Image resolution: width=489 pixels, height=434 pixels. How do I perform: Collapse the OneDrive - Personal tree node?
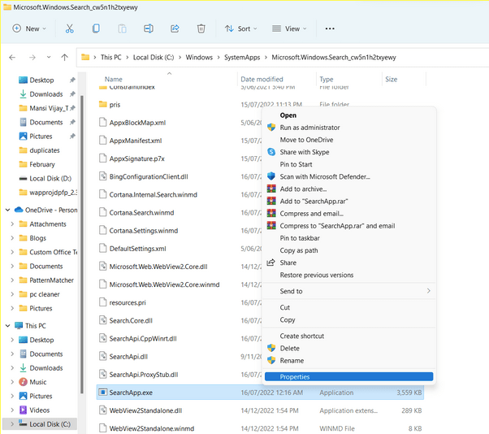[x=8, y=210]
